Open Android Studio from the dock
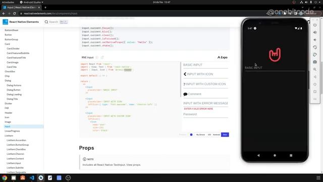This screenshot has width=323, height=182. pos(41,177)
